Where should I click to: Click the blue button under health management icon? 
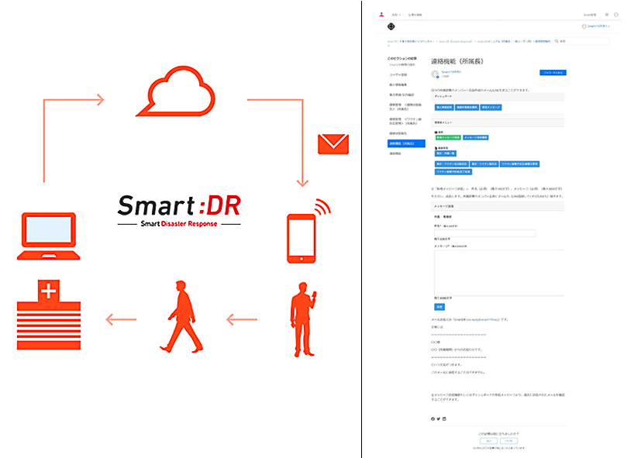tap(446, 153)
